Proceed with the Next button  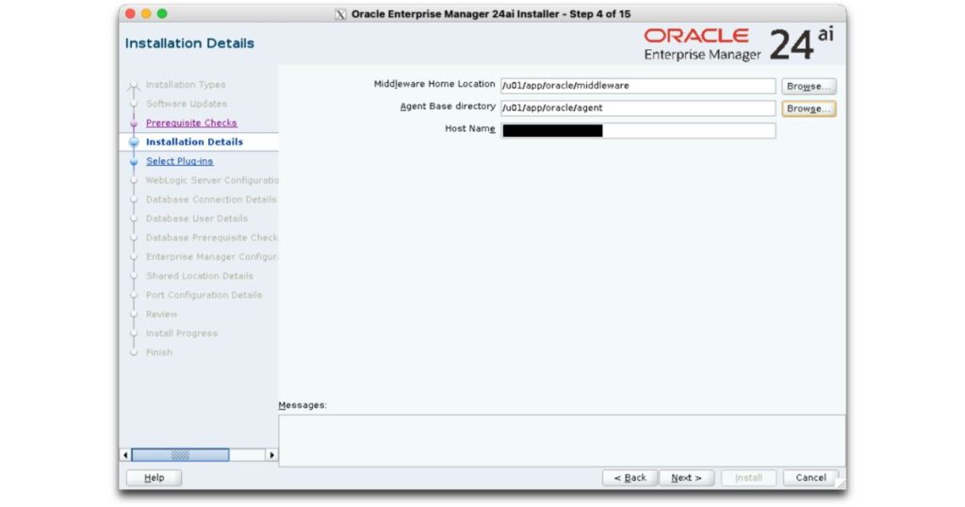(x=686, y=478)
